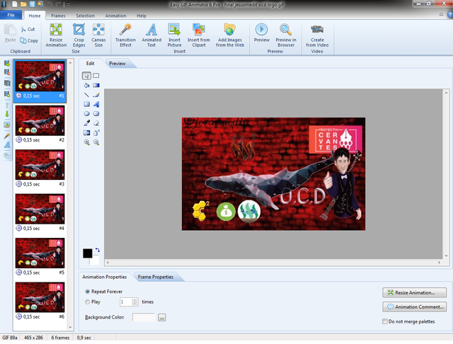Select the spray can tool

point(96,132)
